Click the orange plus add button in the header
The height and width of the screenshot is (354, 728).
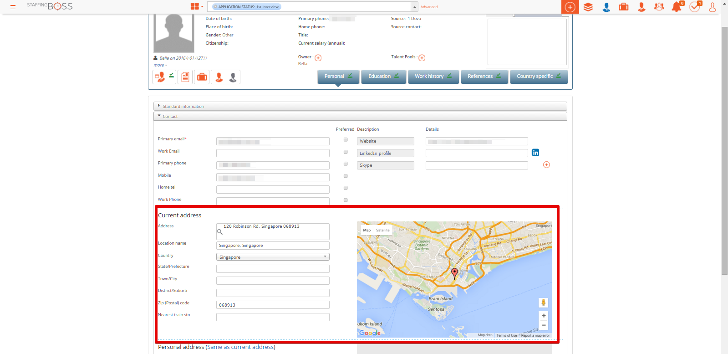pyautogui.click(x=570, y=7)
